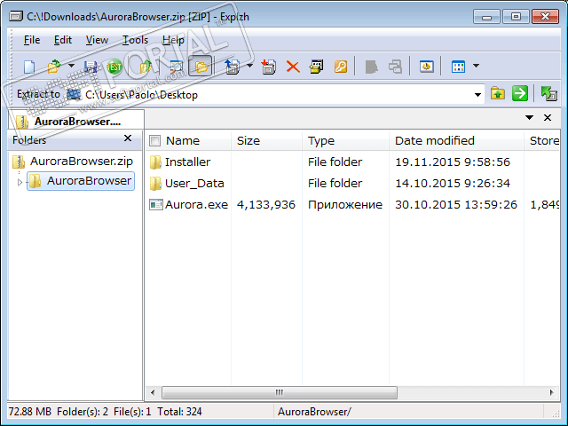Expand the AuroraBrowser tree node
This screenshot has height=426, width=568.
(x=20, y=182)
